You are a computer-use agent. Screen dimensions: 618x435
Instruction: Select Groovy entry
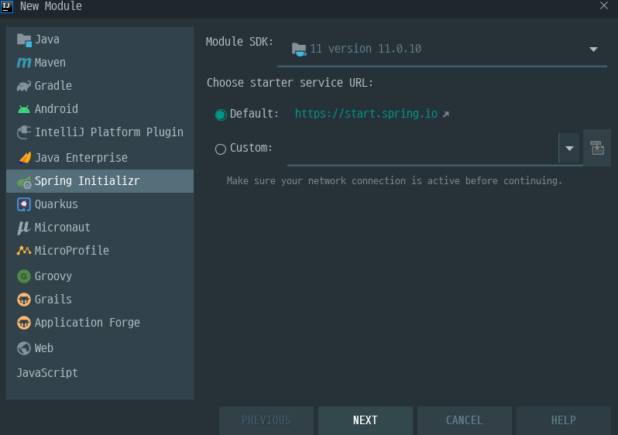100,276
